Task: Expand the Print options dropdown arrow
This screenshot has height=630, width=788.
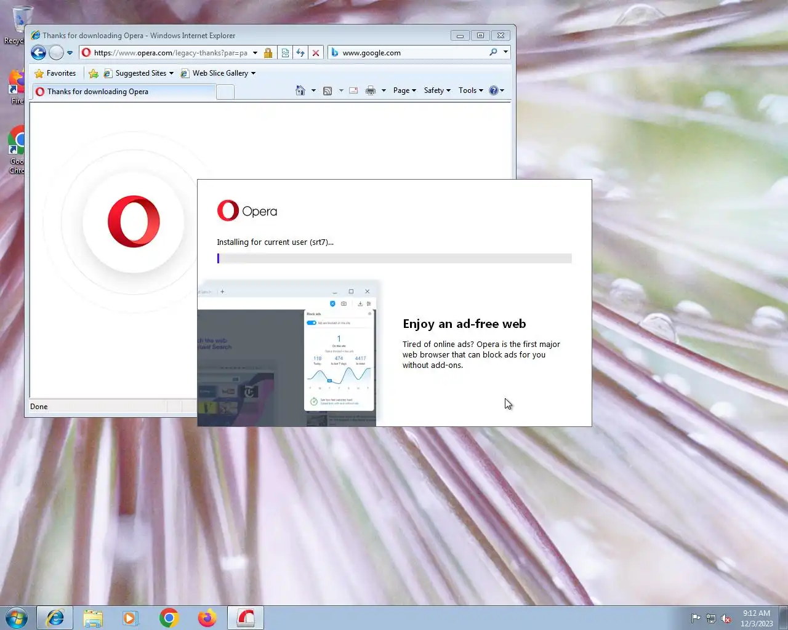Action: click(384, 90)
